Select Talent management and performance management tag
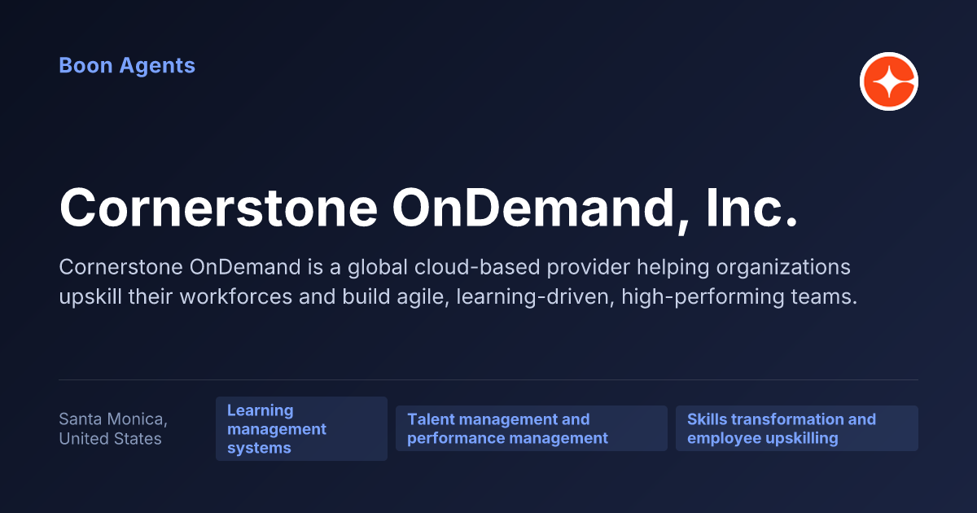This screenshot has width=977, height=513. click(532, 429)
